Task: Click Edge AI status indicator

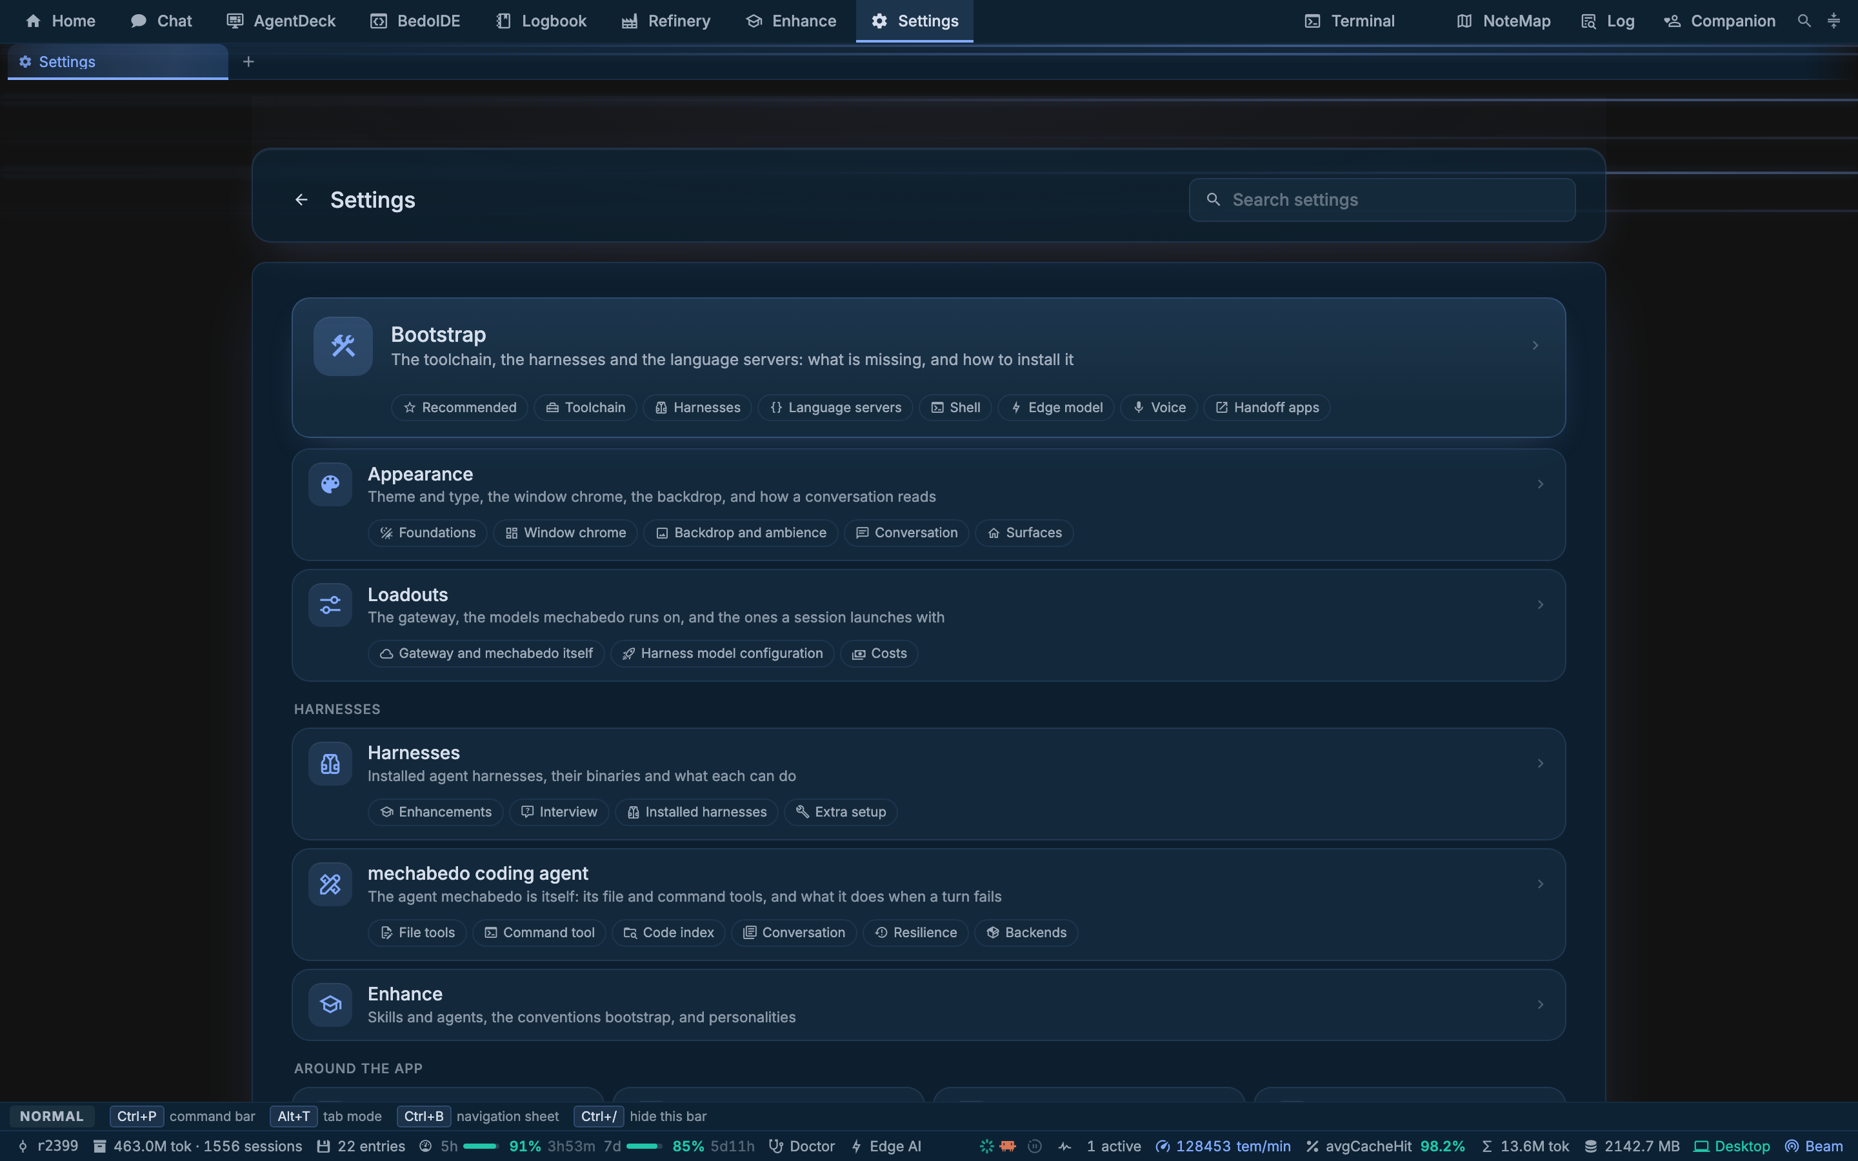Action: coord(886,1146)
